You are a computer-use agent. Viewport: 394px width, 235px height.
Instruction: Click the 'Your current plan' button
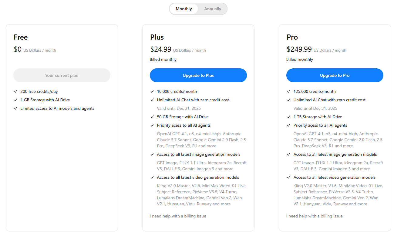pyautogui.click(x=62, y=75)
